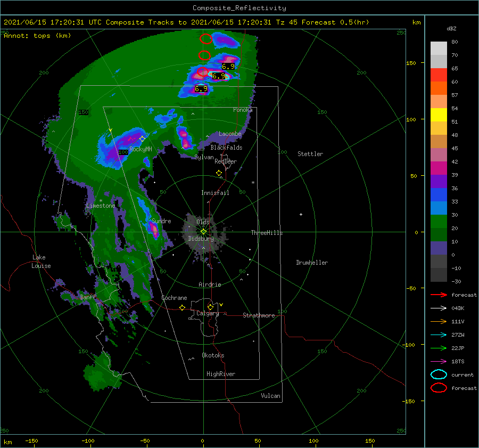The height and width of the screenshot is (448, 479).
Task: Click yellow diamond marker above Calgary label
Action: pos(210,307)
